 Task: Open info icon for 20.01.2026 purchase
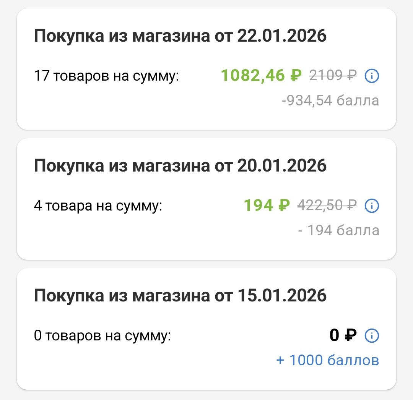click(372, 206)
